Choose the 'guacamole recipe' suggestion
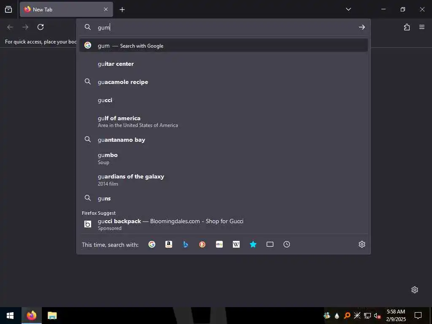The width and height of the screenshot is (432, 324). click(x=224, y=82)
